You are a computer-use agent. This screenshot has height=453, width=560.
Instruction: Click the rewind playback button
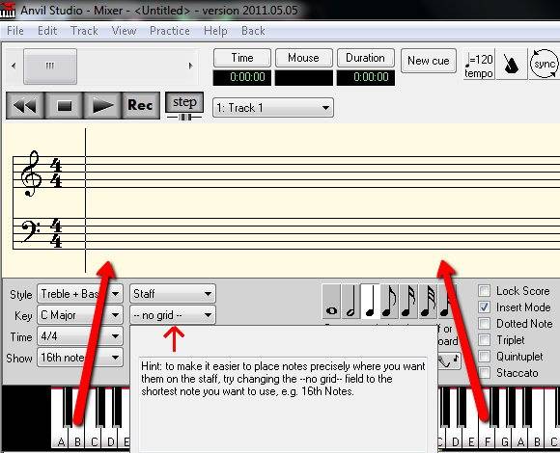click(25, 105)
